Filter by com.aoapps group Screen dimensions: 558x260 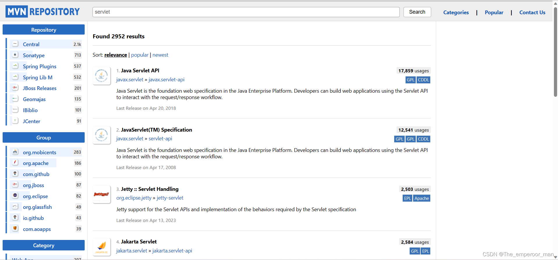pyautogui.click(x=37, y=229)
